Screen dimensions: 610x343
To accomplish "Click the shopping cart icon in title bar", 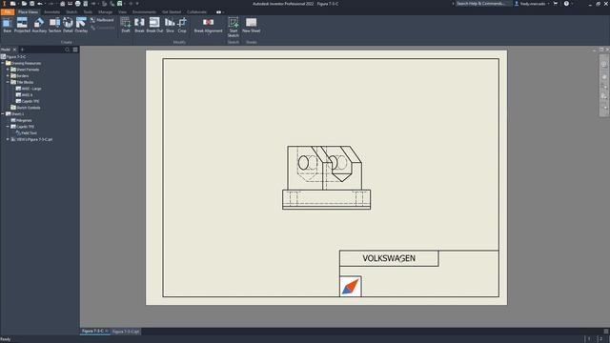I will (x=556, y=4).
